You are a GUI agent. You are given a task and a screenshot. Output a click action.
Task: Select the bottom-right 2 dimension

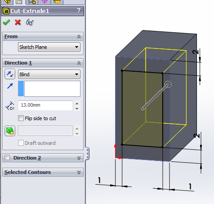(196, 135)
